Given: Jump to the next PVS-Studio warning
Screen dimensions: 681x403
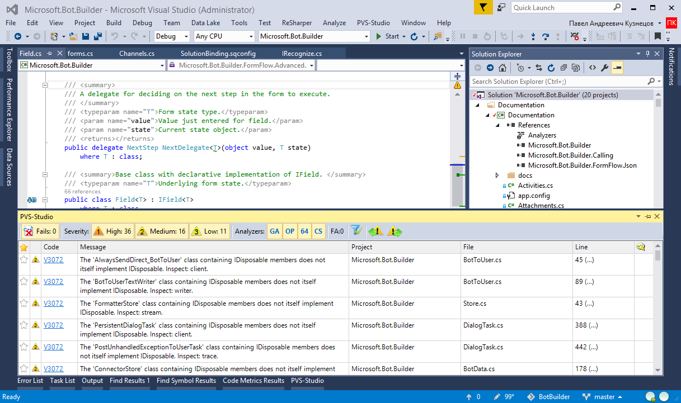Looking at the screenshot, I should coord(394,231).
